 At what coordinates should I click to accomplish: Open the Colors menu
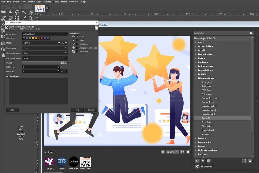click(47, 2)
